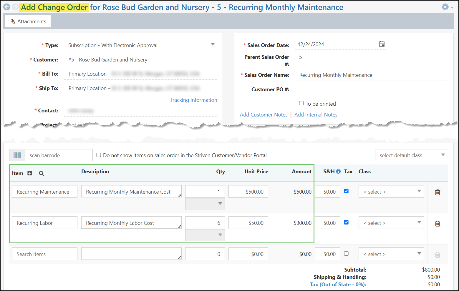Click the empty description field in the Search Items row

tap(131, 254)
